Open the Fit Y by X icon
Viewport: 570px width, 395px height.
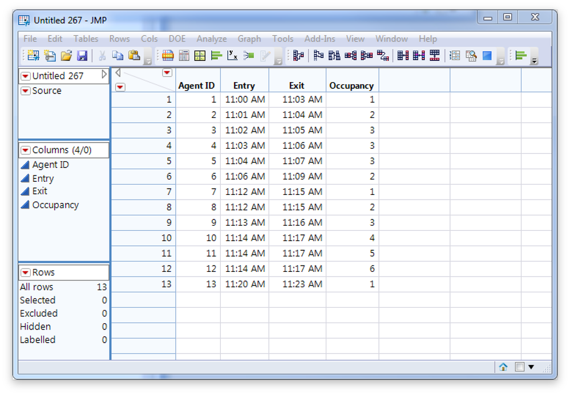click(x=232, y=55)
